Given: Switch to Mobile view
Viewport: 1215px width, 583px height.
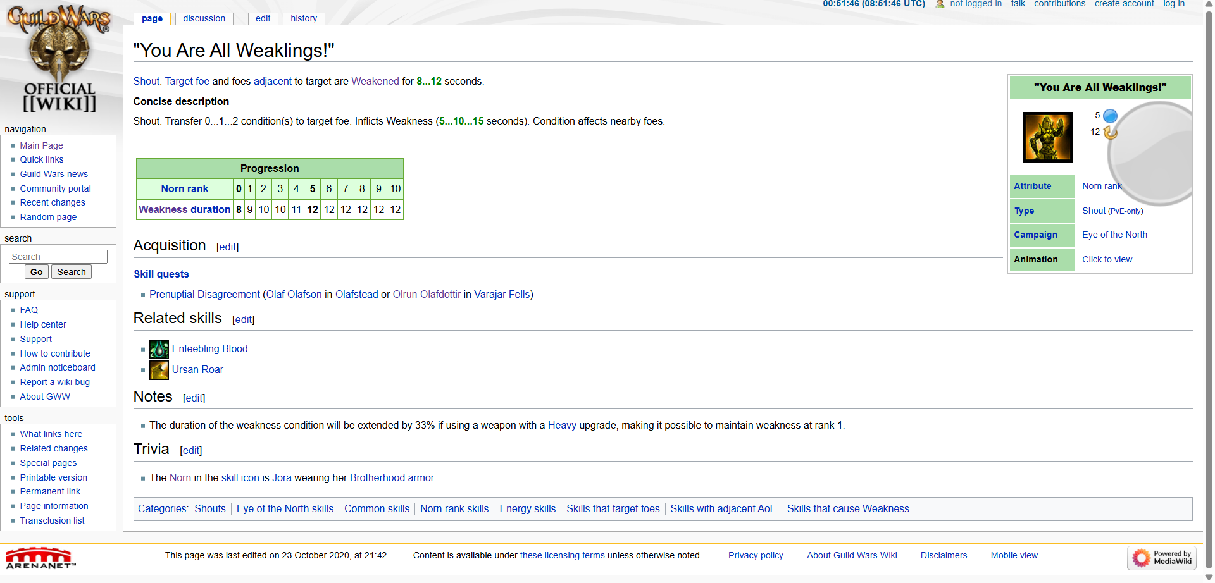Looking at the screenshot, I should [1014, 555].
